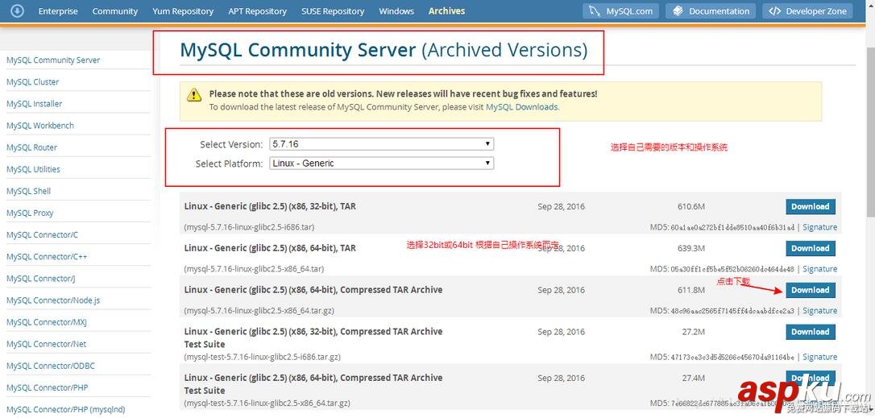The width and height of the screenshot is (875, 418).
Task: Open Signature link for mysql-5.7.16-linux-glibc2.5-x86_64.tar
Action: click(x=819, y=269)
